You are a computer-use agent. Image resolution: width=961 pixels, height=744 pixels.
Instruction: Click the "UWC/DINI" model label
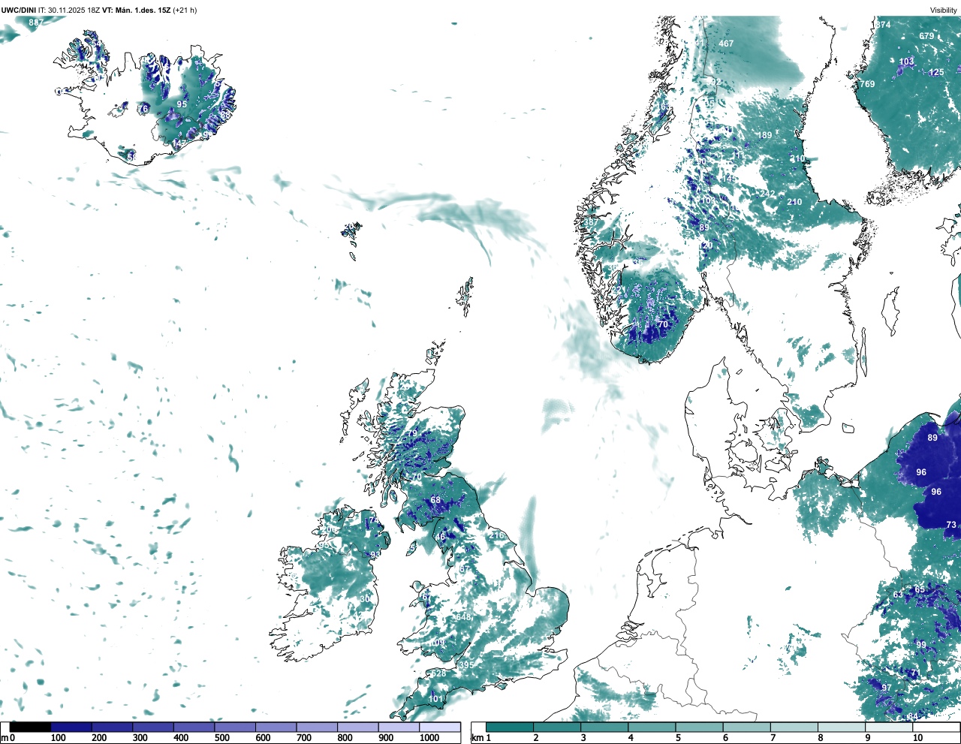tap(18, 11)
